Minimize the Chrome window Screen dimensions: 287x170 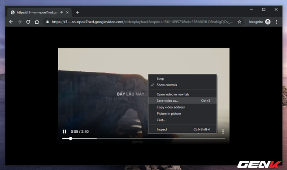252,9
